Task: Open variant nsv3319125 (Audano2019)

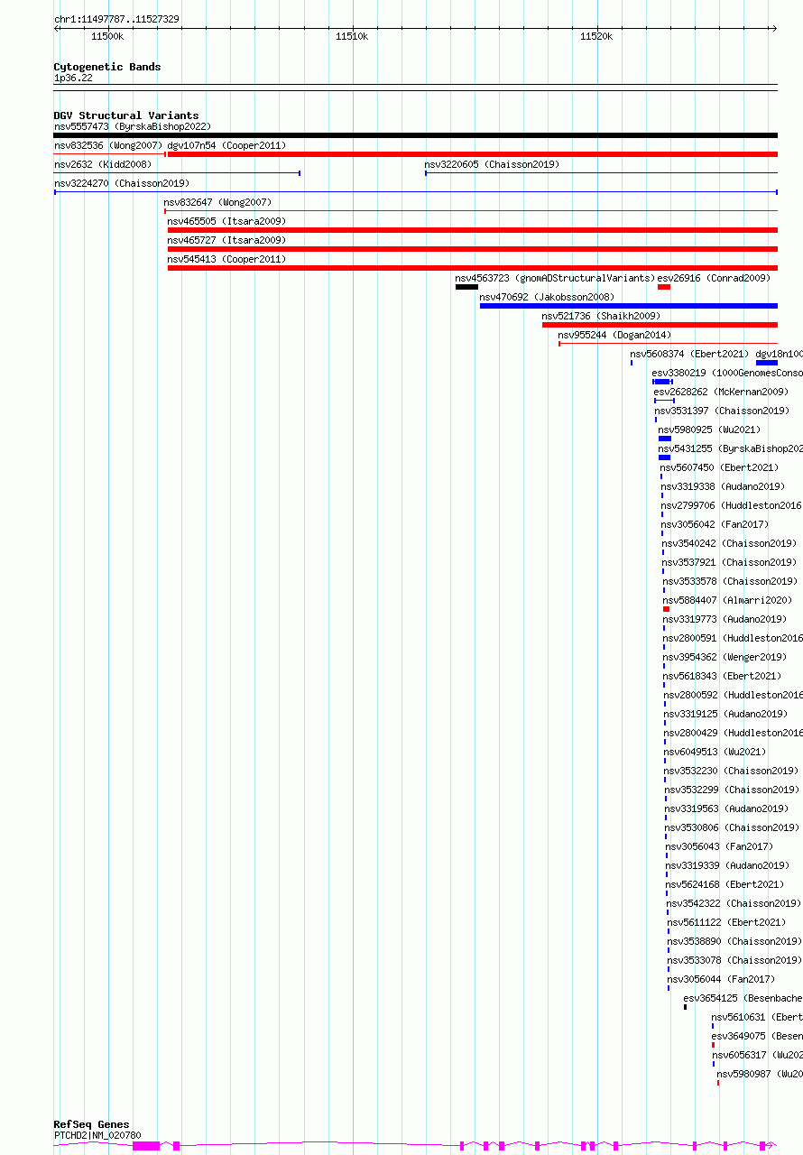Action: point(726,714)
